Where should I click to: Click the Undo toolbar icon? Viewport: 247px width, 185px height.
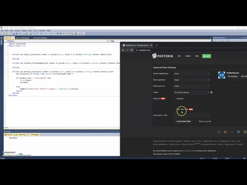[41, 34]
